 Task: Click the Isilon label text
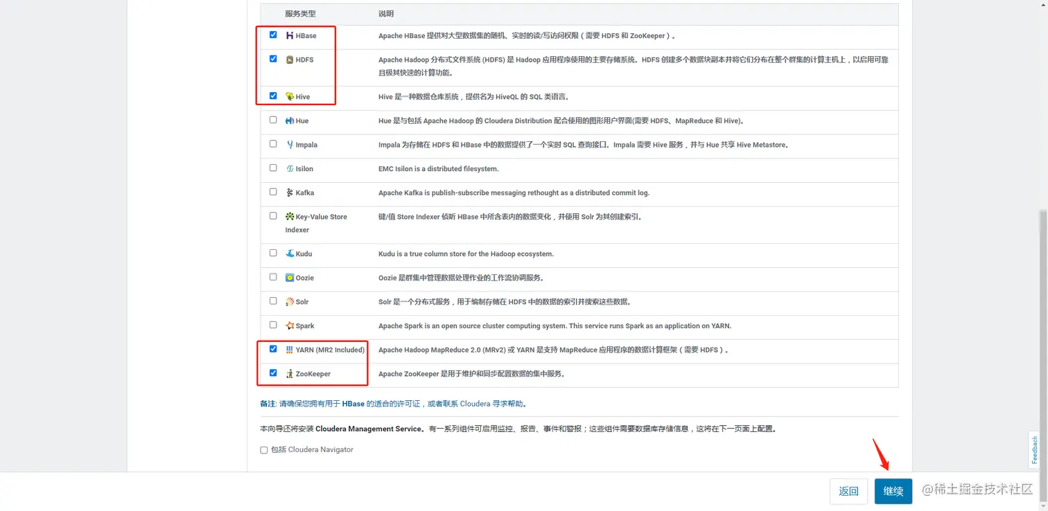click(304, 169)
